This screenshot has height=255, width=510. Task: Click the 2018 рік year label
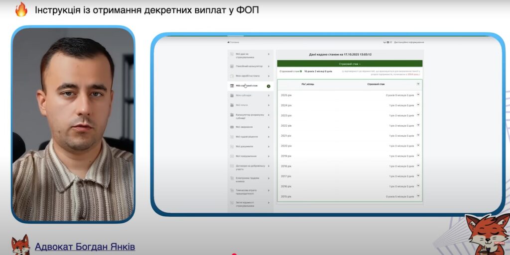[286, 166]
